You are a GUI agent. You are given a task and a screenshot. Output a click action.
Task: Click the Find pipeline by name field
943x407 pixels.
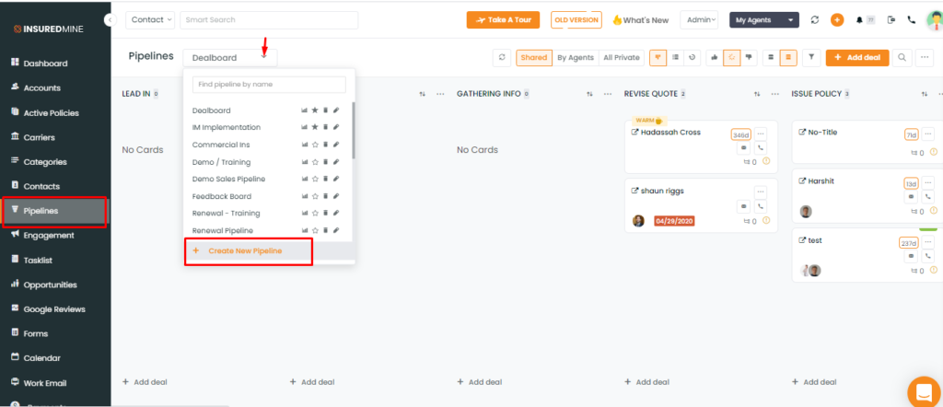[269, 85]
